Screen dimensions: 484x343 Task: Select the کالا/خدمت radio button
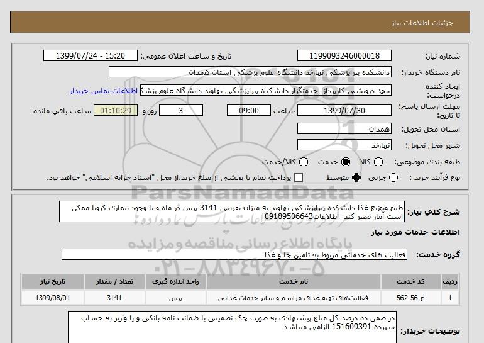[304, 162]
